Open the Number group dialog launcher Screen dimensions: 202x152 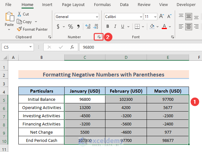[99, 37]
